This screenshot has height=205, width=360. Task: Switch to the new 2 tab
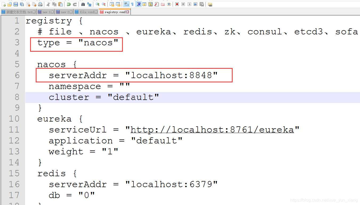coord(64,12)
